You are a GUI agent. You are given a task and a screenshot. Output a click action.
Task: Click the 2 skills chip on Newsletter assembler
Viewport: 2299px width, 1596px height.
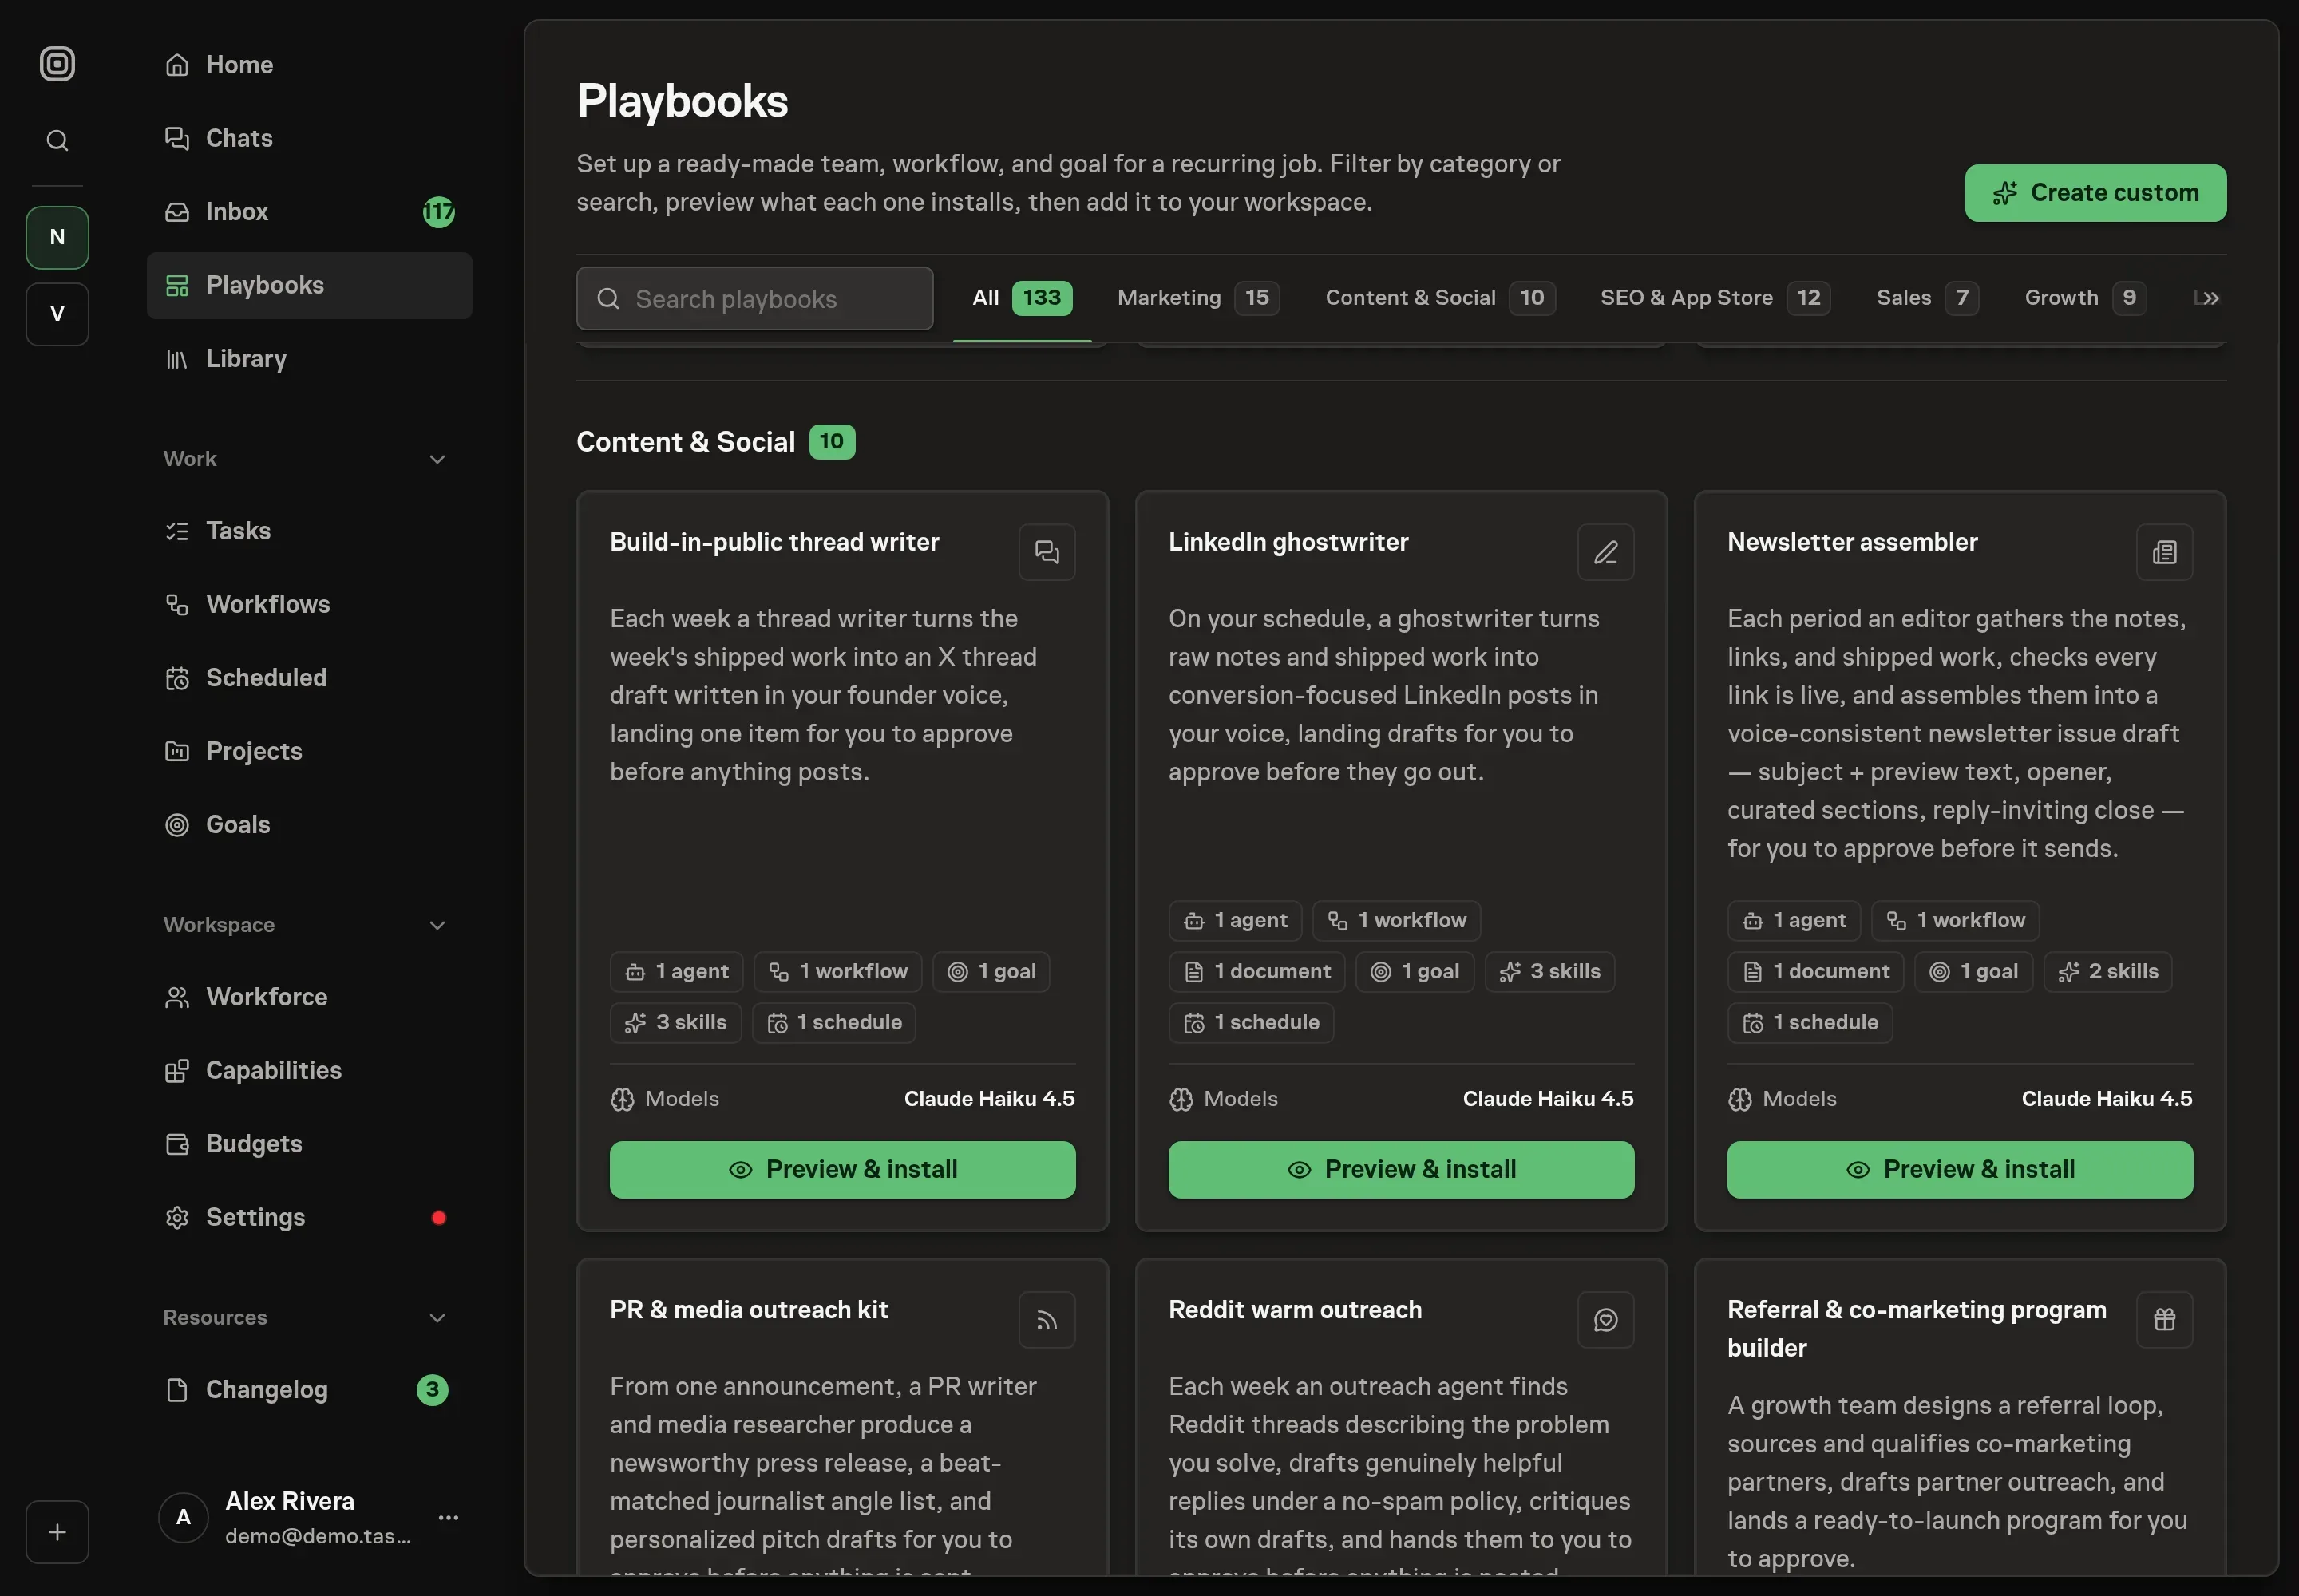(x=2108, y=972)
